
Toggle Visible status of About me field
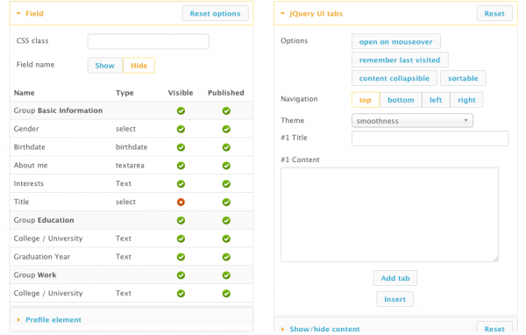pyautogui.click(x=181, y=166)
